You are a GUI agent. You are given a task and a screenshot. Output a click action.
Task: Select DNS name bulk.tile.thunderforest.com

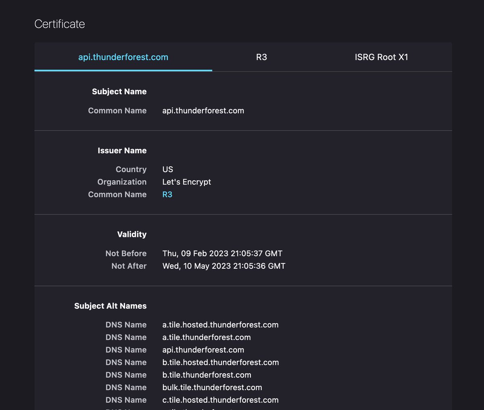point(212,387)
